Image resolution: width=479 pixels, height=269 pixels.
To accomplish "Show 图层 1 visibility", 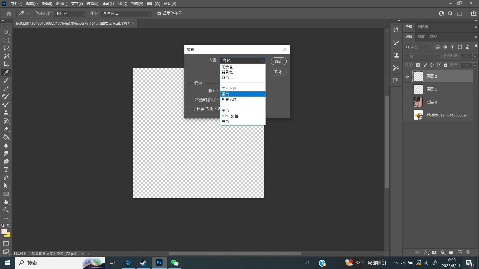I will (407, 89).
